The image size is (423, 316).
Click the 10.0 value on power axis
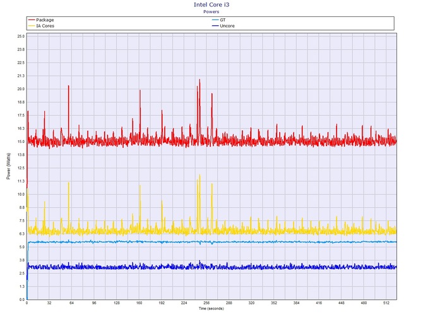point(21,194)
